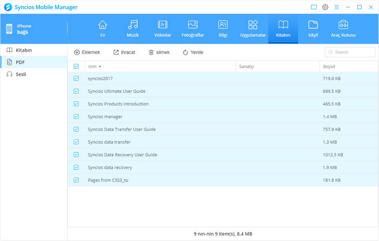Click ihracat to export selected files
Screen dimensions: 379x241
pyautogui.click(x=124, y=52)
